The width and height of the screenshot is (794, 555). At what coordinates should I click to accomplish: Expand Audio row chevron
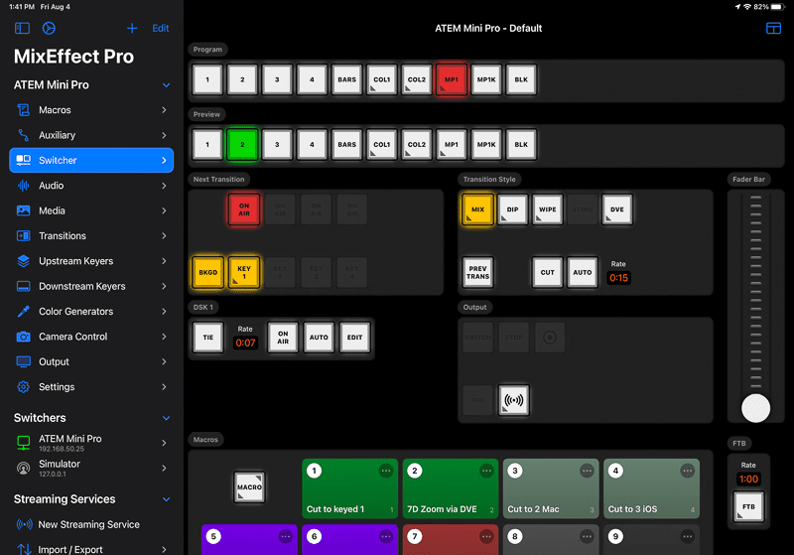point(164,186)
